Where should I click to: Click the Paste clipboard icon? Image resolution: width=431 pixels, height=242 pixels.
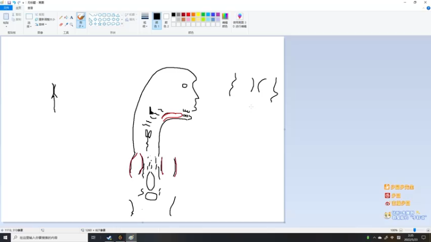pyautogui.click(x=6, y=17)
